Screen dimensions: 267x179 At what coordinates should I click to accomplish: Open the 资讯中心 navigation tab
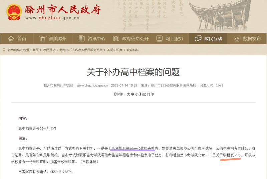click(91, 39)
